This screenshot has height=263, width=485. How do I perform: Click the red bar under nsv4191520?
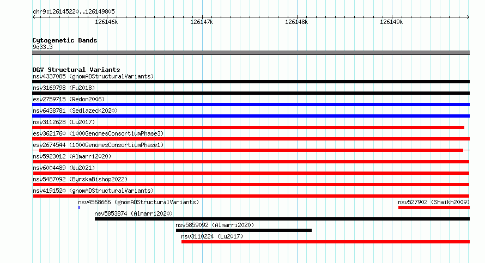pos(251,196)
